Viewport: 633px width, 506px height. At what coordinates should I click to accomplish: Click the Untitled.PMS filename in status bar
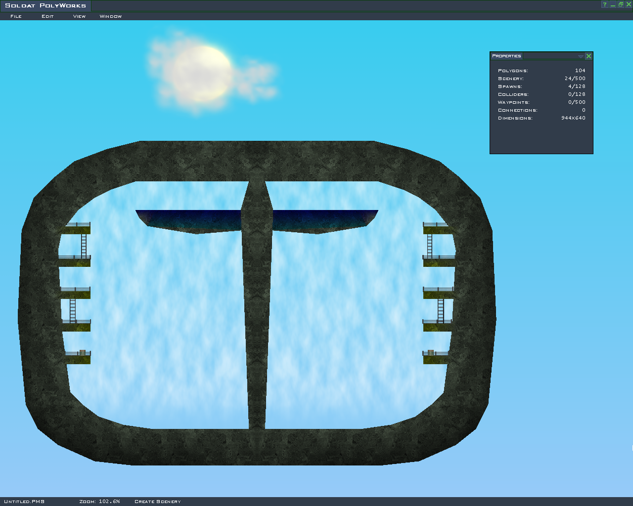[x=24, y=502]
